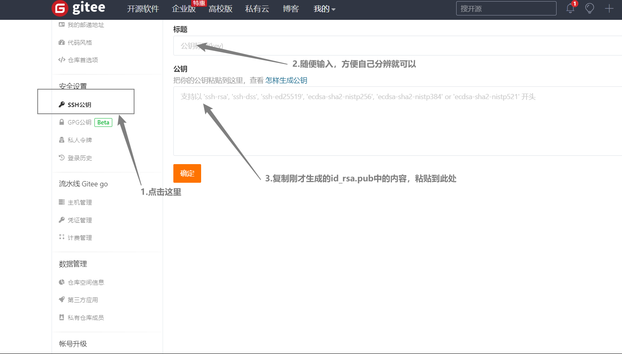Click the repository preferences code icon
The image size is (622, 354).
click(61, 60)
